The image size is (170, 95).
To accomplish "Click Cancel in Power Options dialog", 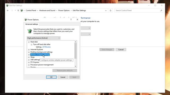I will (x=63, y=77).
